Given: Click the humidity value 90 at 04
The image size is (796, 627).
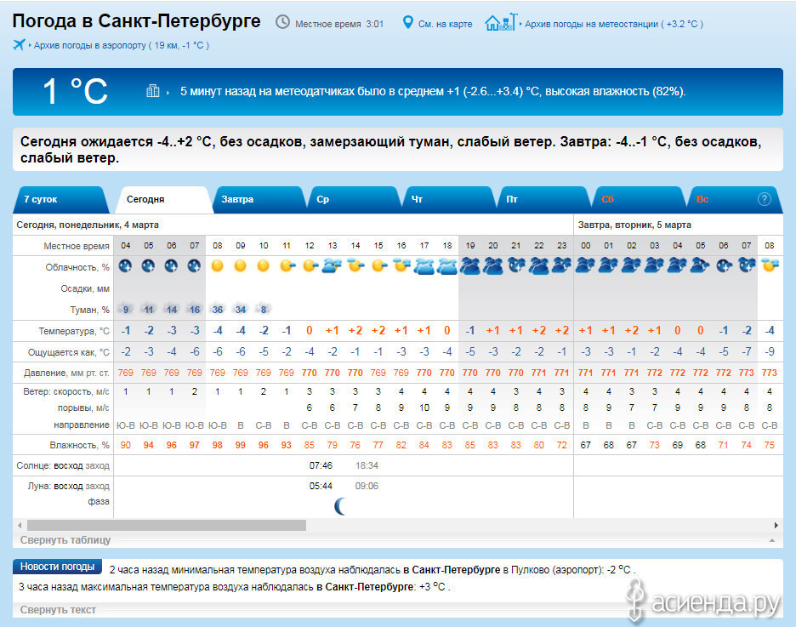Looking at the screenshot, I should point(125,445).
